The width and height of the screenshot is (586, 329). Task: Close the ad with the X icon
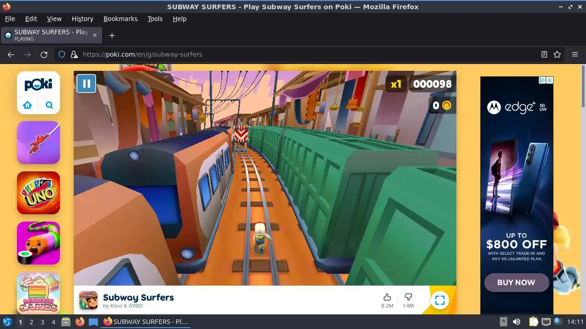[549, 80]
